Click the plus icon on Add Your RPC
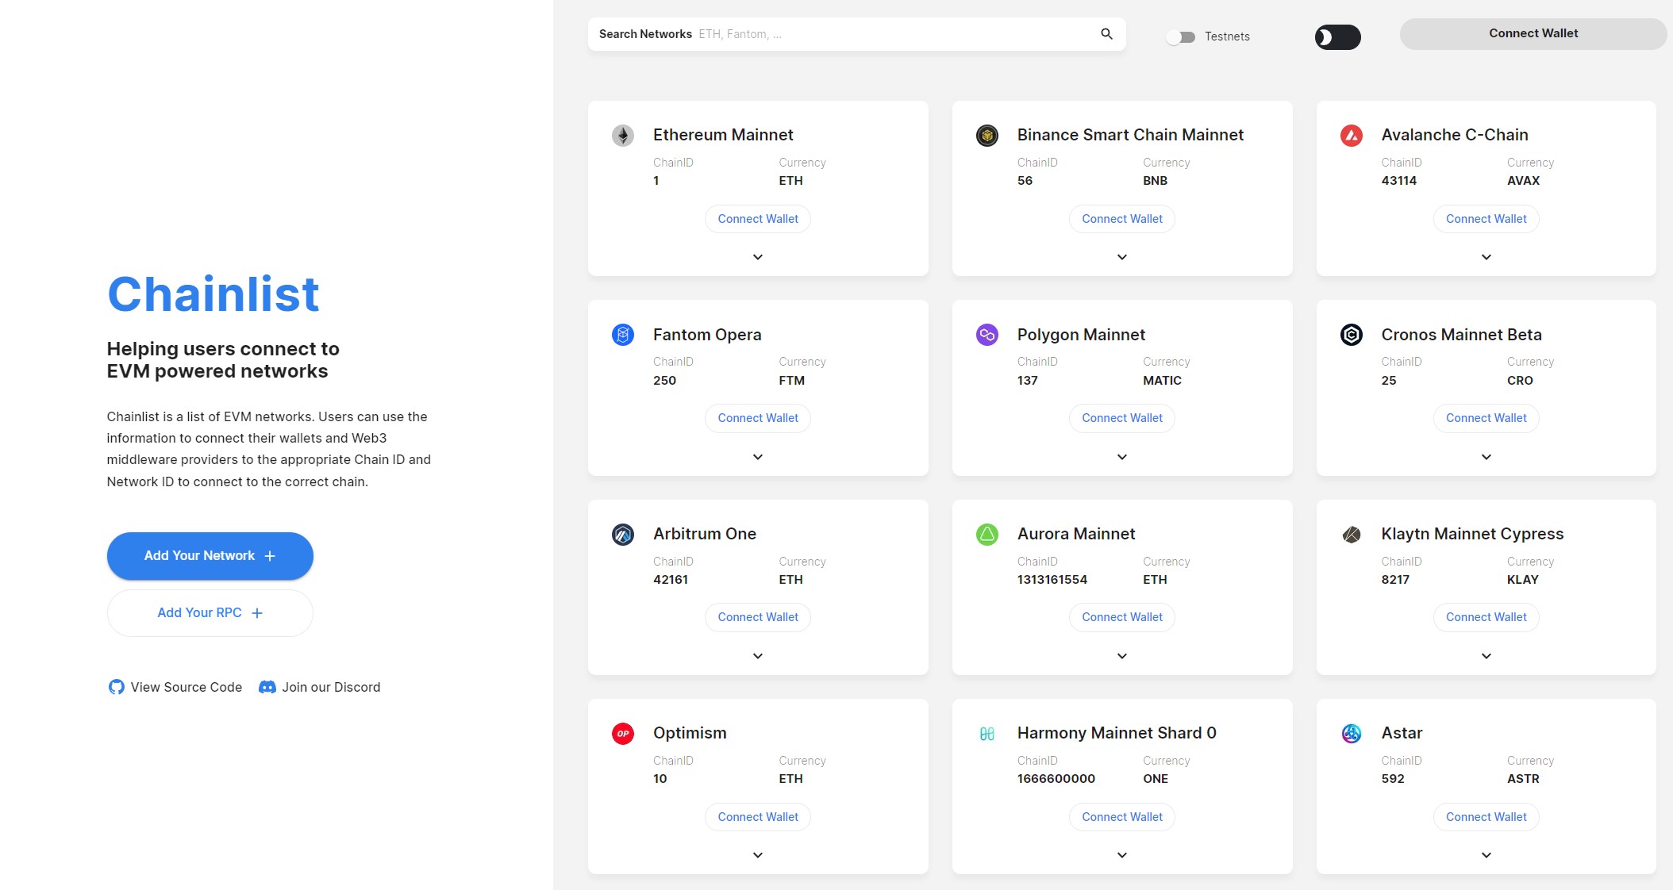Viewport: 1673px width, 890px height. (x=257, y=613)
